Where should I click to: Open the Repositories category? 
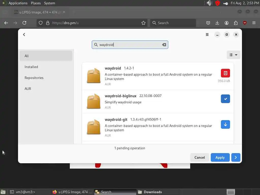point(46,78)
